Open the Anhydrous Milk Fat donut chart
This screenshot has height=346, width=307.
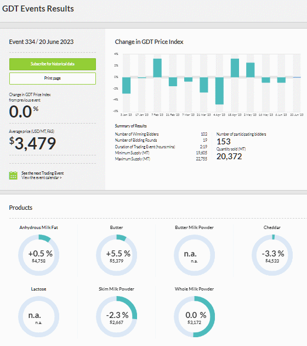38,255
